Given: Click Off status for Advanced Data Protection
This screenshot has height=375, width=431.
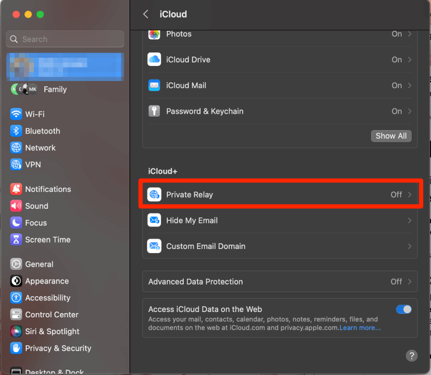Looking at the screenshot, I should [x=396, y=282].
